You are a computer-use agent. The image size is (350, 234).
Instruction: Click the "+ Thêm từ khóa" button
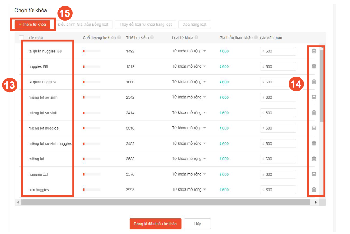[32, 24]
